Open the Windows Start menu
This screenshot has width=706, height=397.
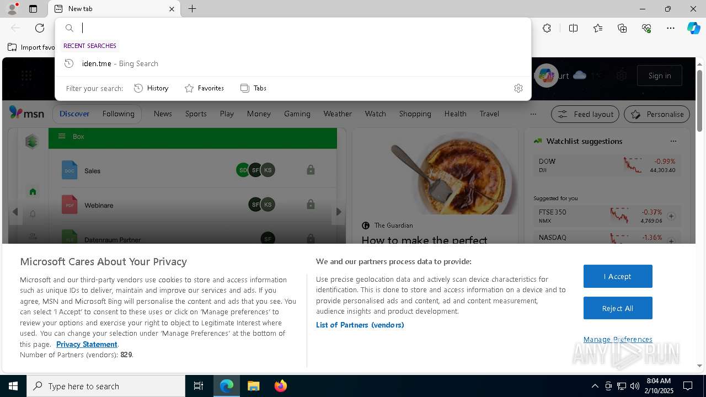(x=13, y=386)
